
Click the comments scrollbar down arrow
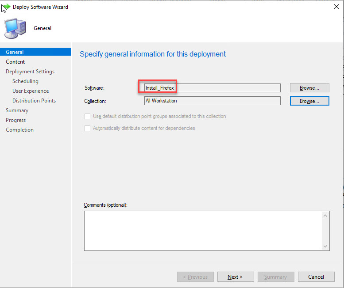[x=325, y=246]
